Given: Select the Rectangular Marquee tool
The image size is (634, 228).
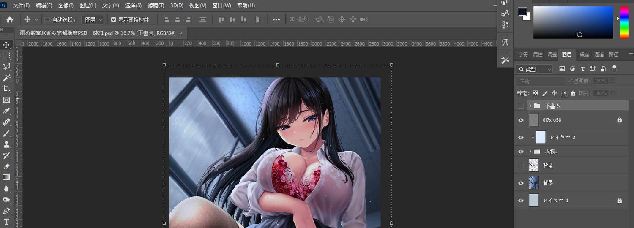Looking at the screenshot, I should tap(6, 56).
